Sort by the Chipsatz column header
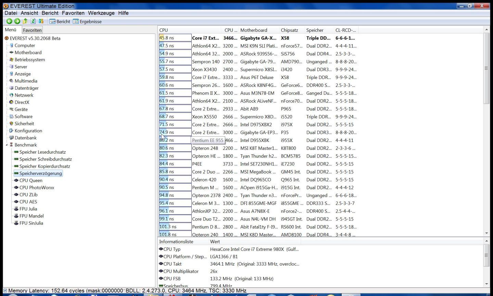The height and width of the screenshot is (296, 493). 292,30
